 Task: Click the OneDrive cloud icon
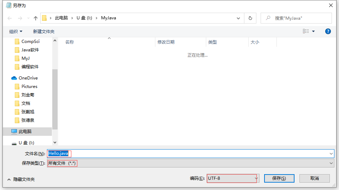coord(14,78)
